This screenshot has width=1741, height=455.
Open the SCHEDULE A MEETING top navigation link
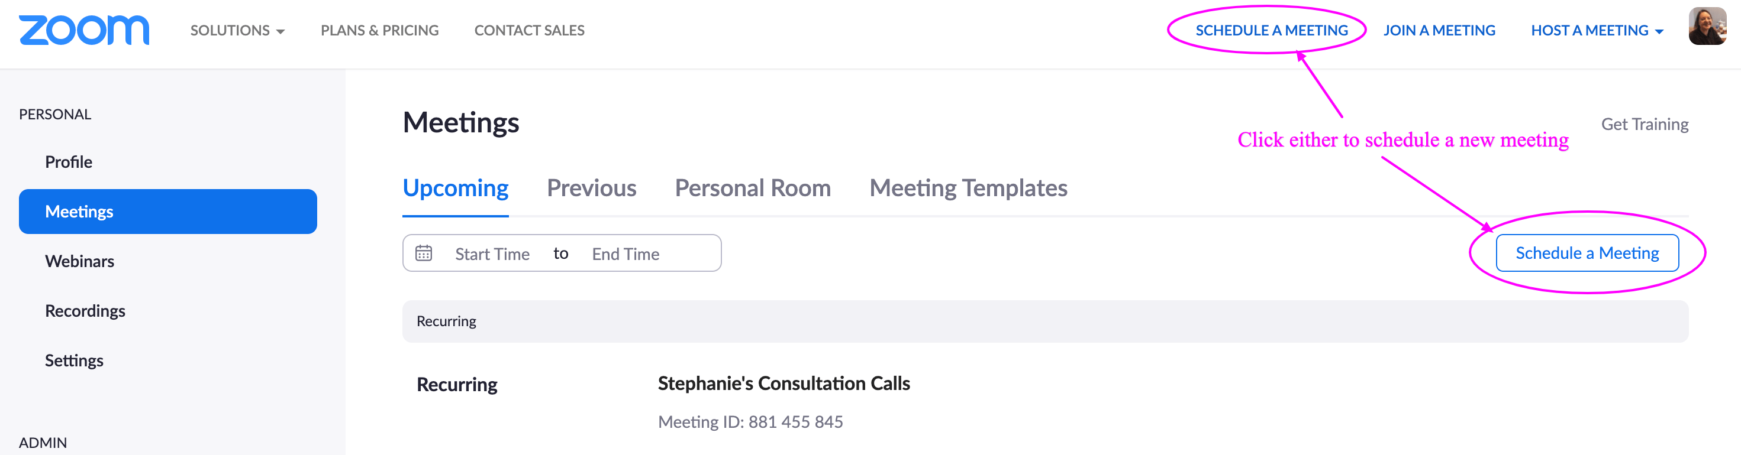pos(1270,30)
